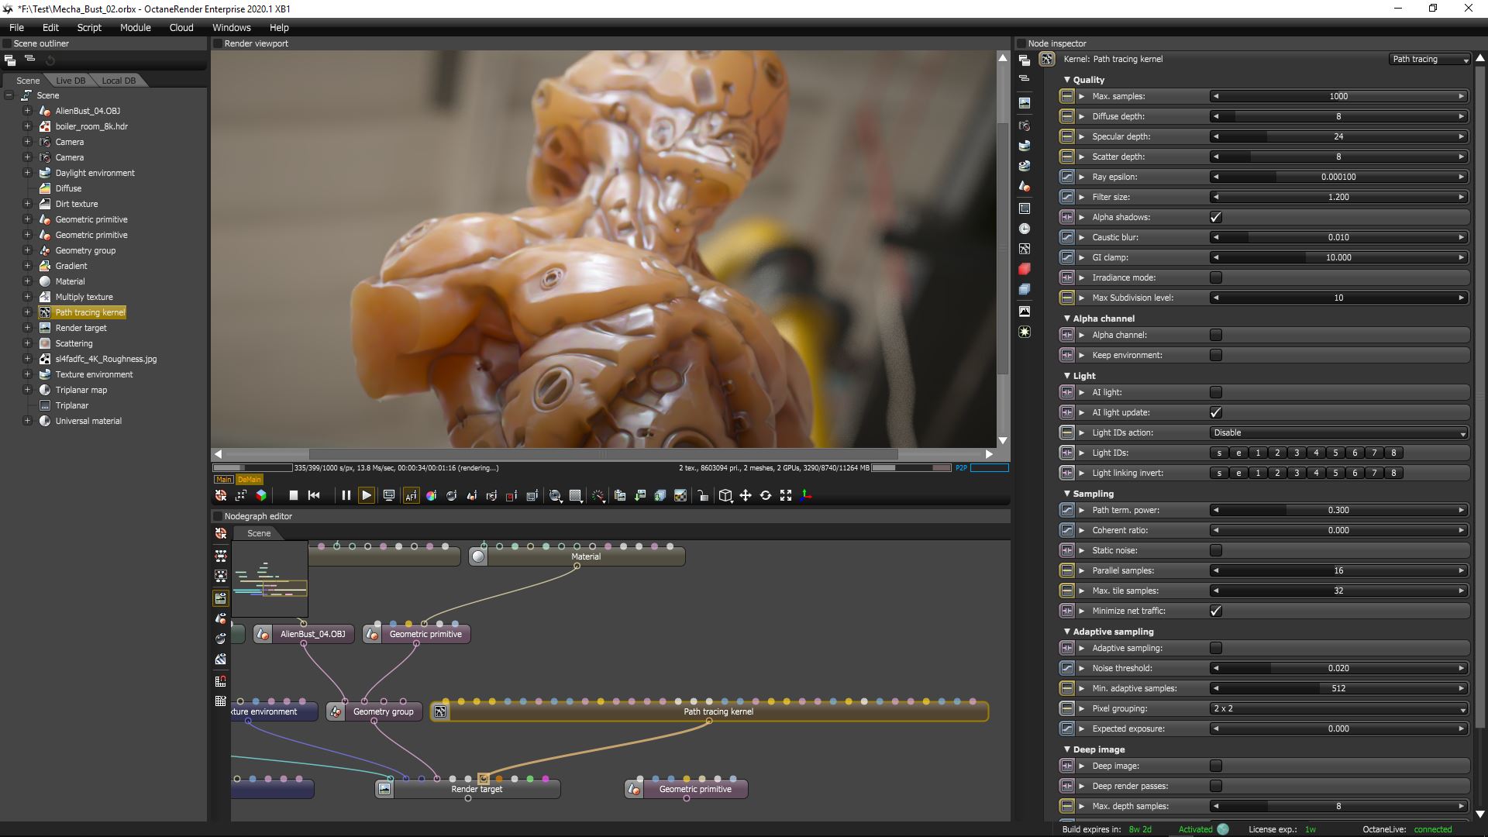Screen dimensions: 1488x837
Task: Open the Pixel grouping dropdown
Action: tap(1338, 708)
